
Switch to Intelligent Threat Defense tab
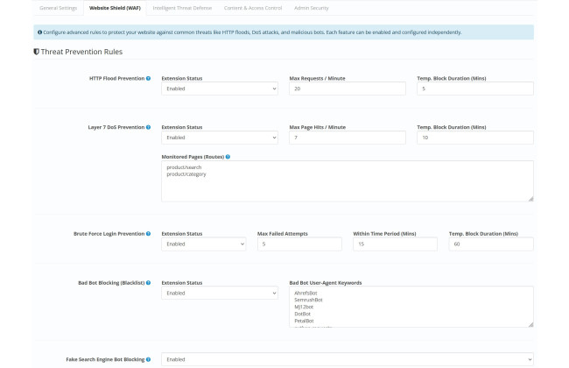tap(182, 8)
